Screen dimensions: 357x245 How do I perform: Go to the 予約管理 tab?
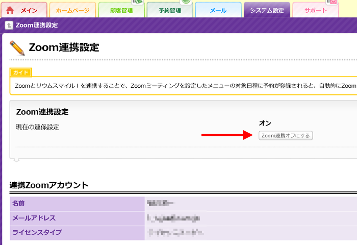click(x=170, y=10)
